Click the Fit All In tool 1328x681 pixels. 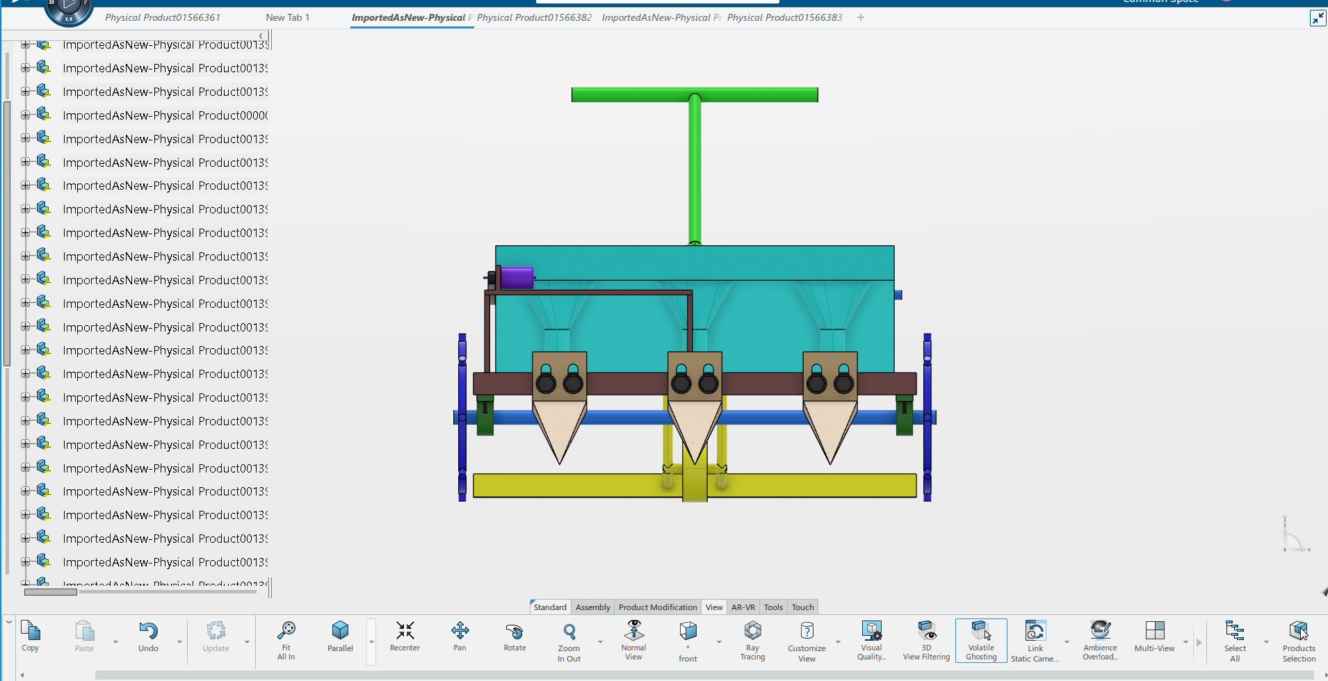pyautogui.click(x=286, y=631)
